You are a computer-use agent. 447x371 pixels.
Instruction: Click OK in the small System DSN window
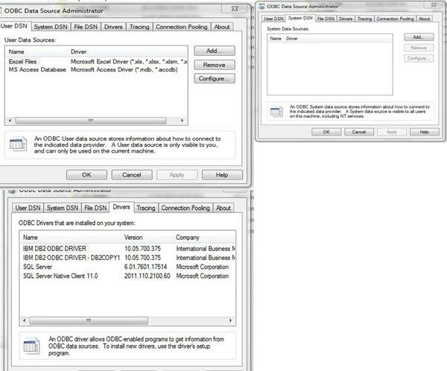click(x=326, y=132)
